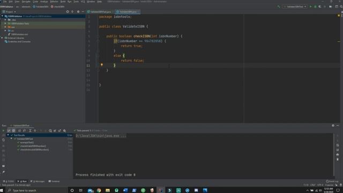
Task: Open the Event Log
Action: click(332, 181)
